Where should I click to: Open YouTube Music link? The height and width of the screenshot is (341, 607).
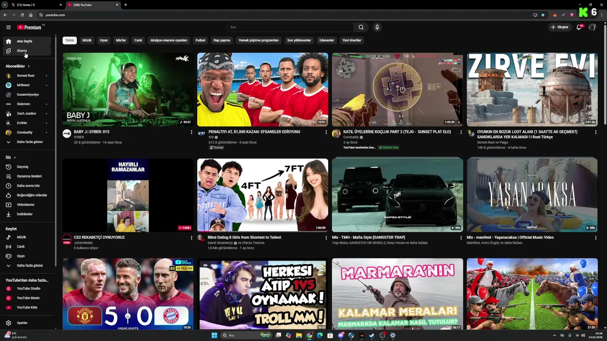click(27, 298)
